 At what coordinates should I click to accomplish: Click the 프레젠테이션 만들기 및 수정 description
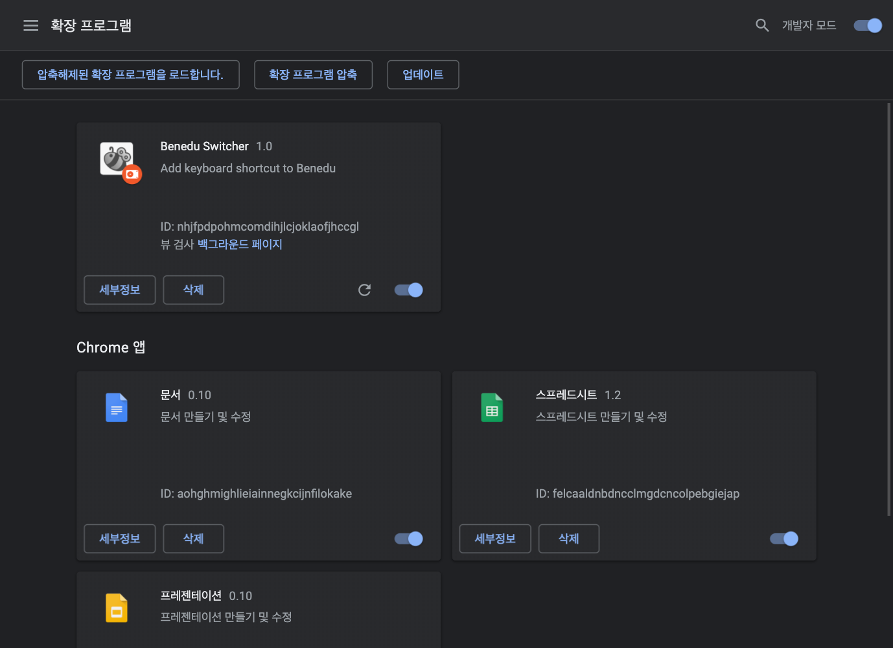(x=226, y=617)
